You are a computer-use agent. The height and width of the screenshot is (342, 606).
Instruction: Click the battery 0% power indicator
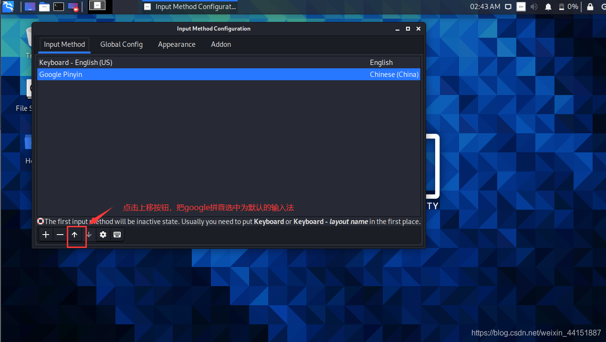point(568,7)
